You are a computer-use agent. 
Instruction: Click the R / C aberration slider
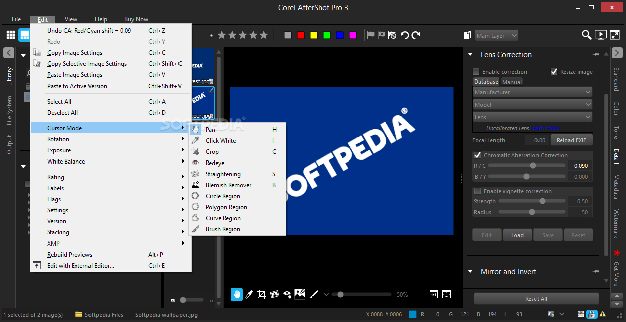(x=526, y=166)
